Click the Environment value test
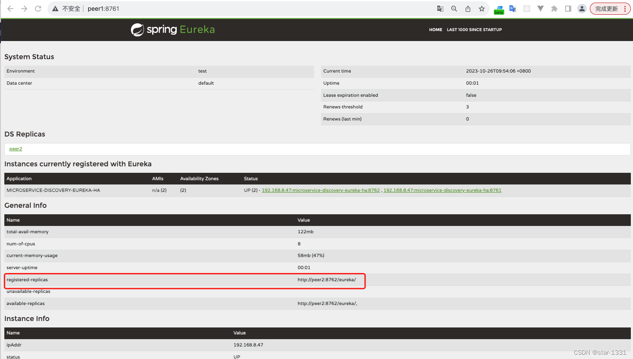This screenshot has width=633, height=359. 202,71
